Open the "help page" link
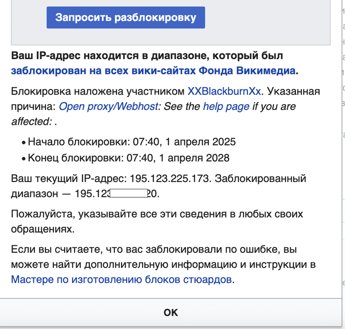This screenshot has height=329, width=345. point(226,107)
